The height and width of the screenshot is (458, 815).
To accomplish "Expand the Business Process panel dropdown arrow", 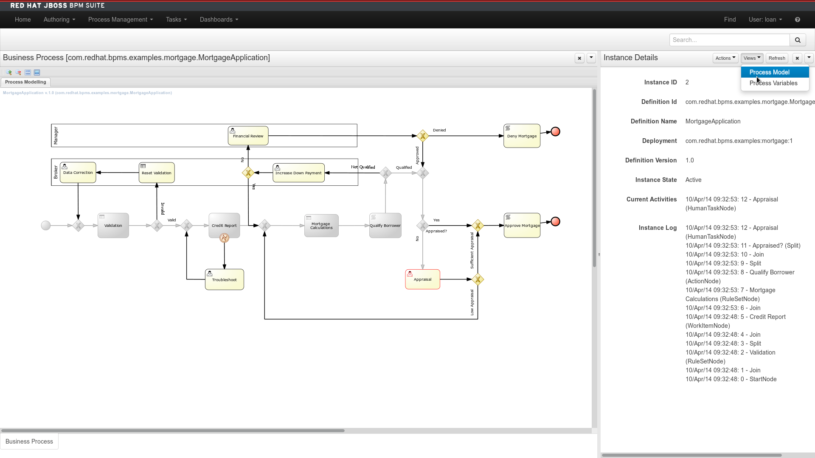I will click(x=591, y=58).
